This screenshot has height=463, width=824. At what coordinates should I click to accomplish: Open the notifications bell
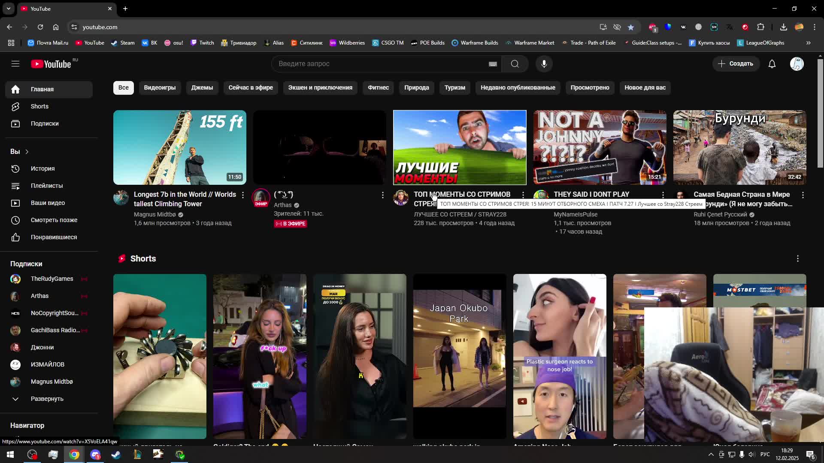click(x=772, y=64)
